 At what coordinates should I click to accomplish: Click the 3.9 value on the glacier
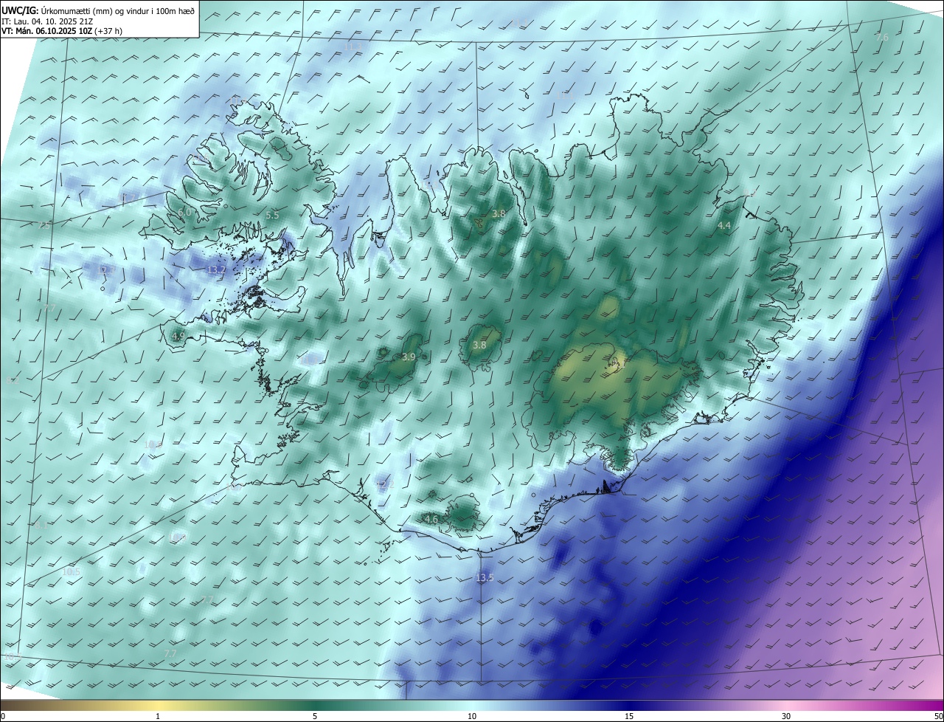click(x=409, y=357)
